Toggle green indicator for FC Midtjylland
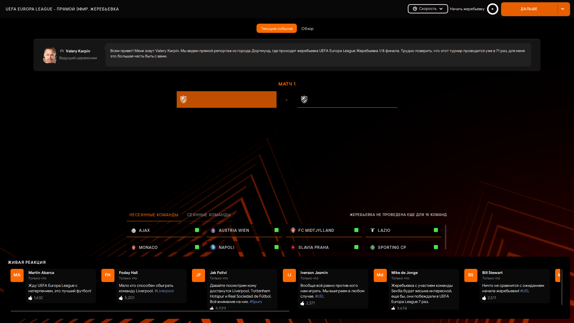 356,230
